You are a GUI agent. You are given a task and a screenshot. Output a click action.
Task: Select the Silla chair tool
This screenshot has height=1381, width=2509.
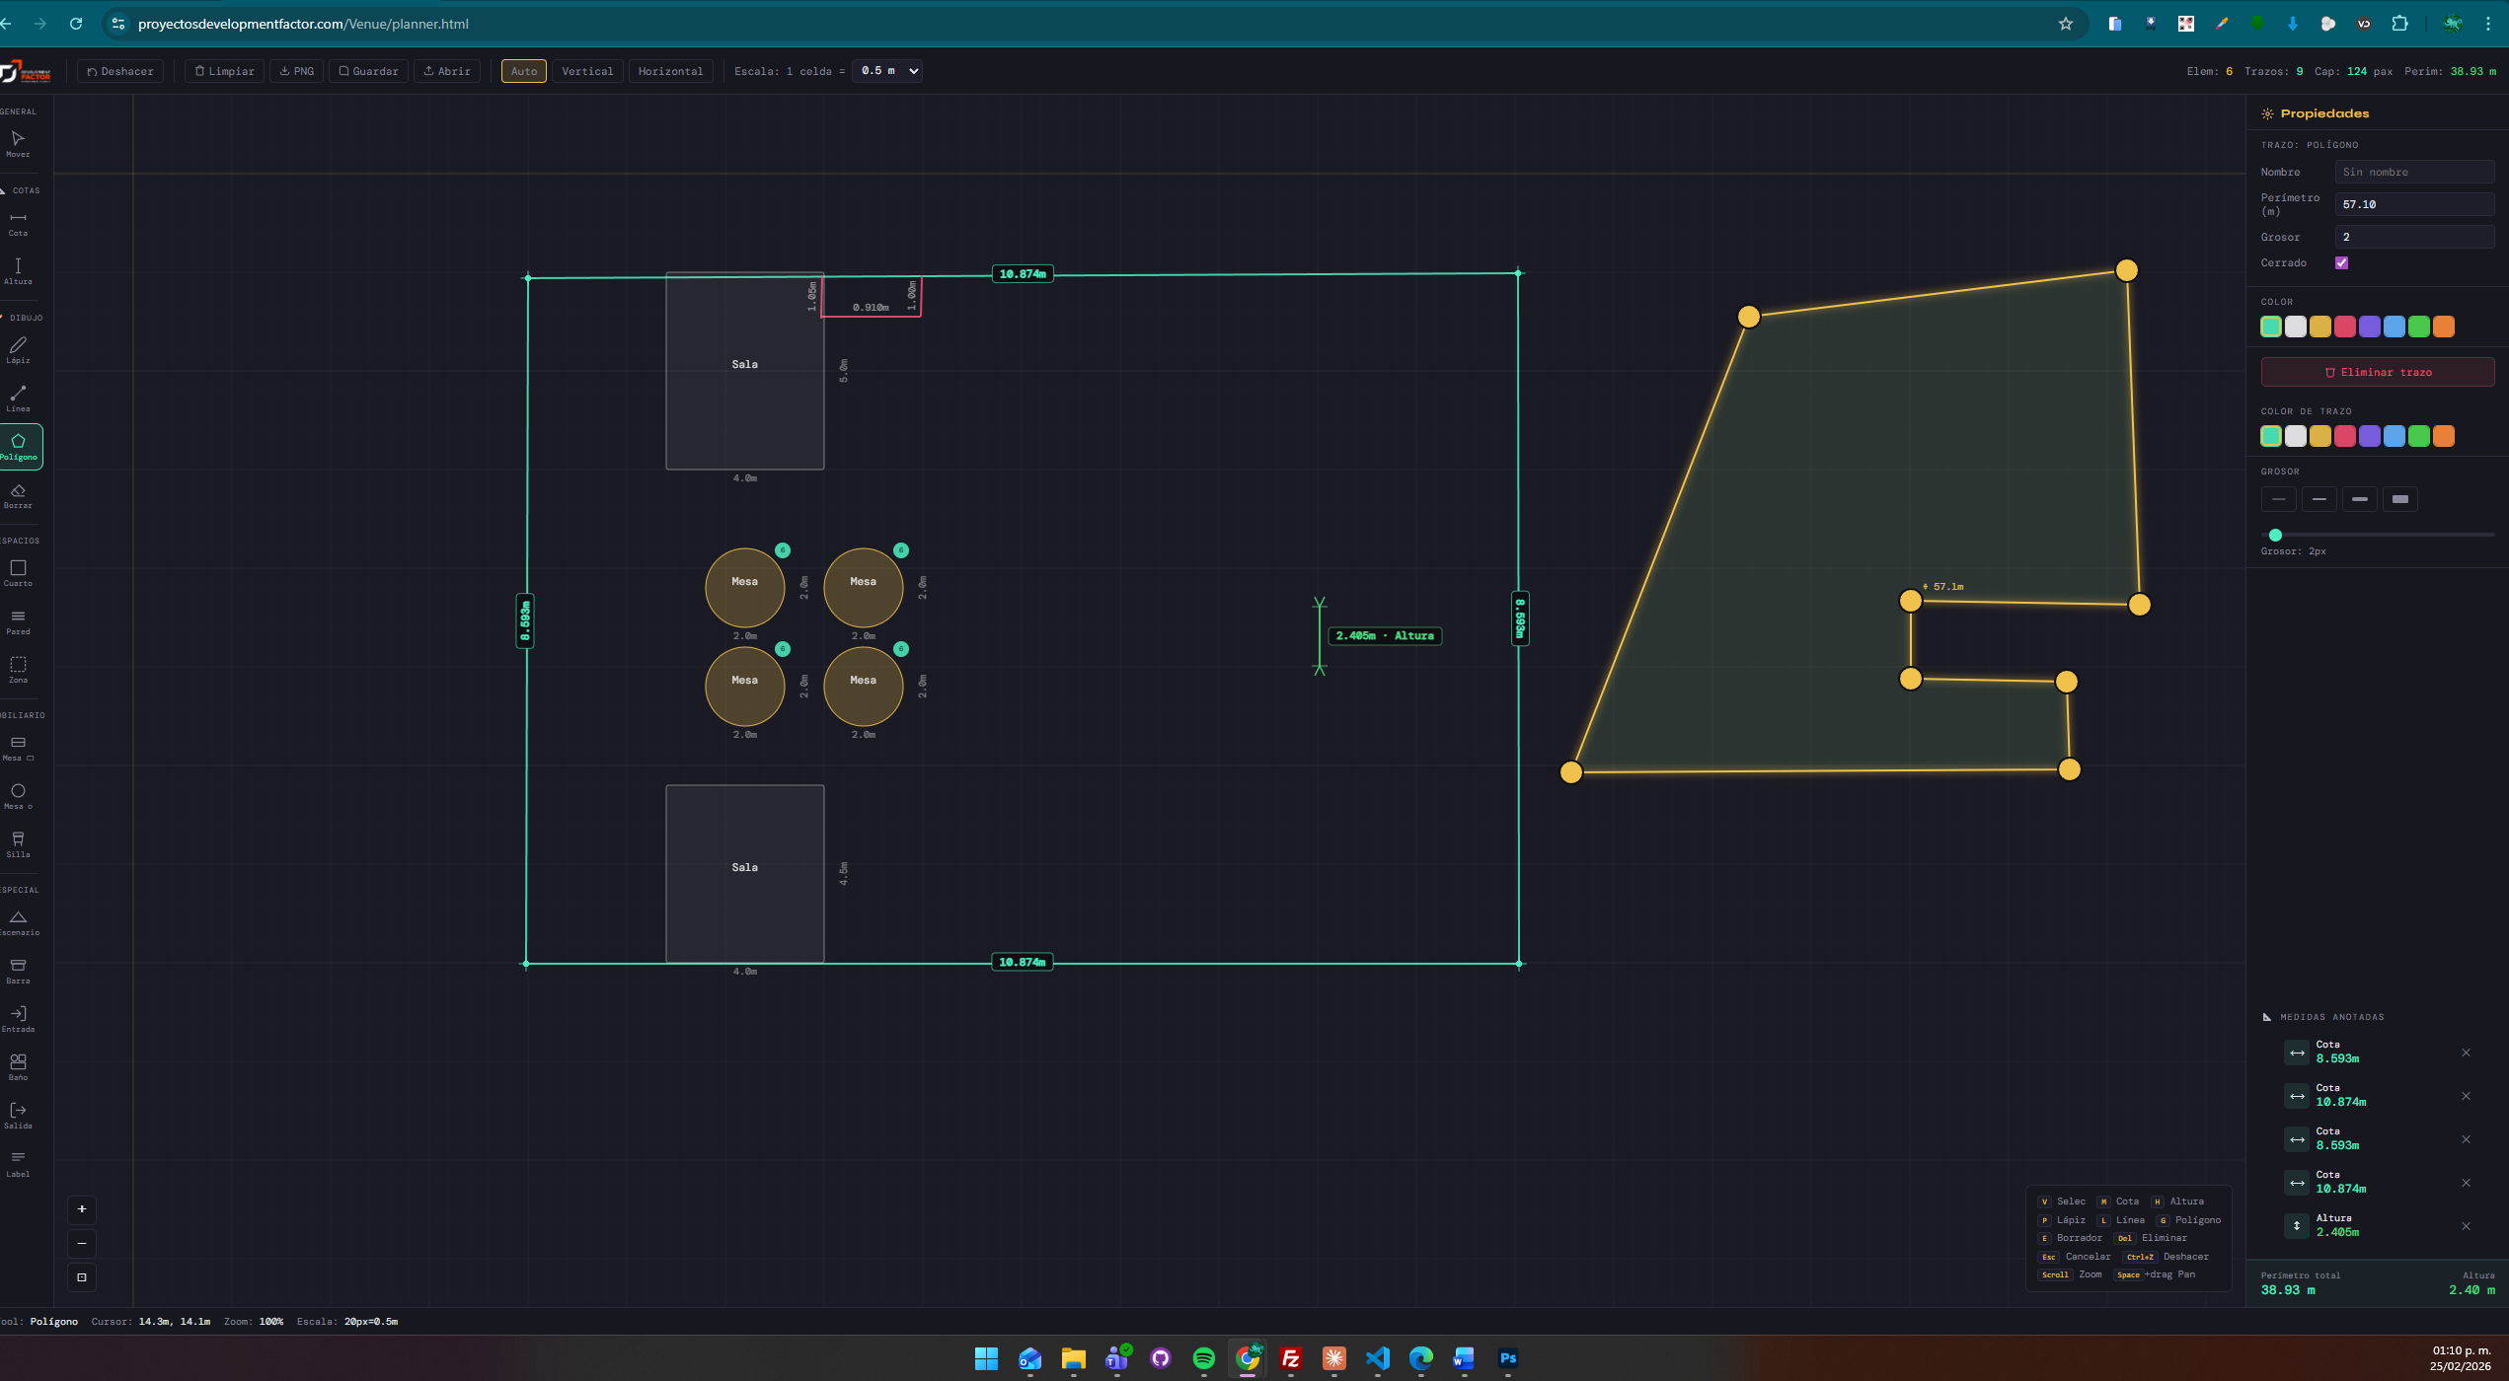(x=18, y=844)
